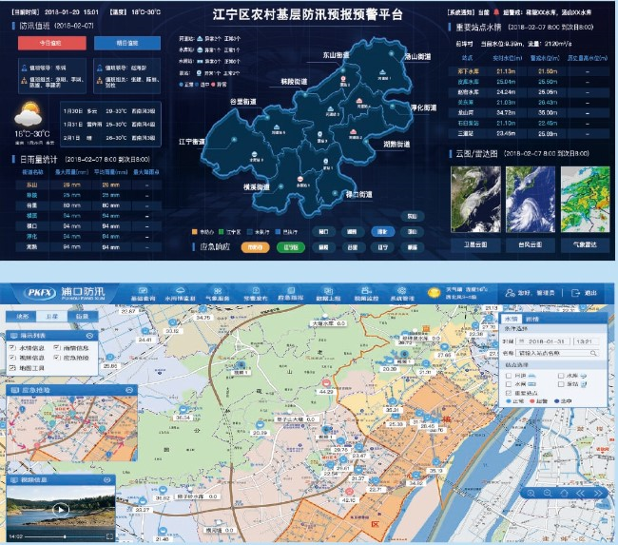The image size is (618, 545).
Task: Select 街道 map view tab
Action: (83, 317)
